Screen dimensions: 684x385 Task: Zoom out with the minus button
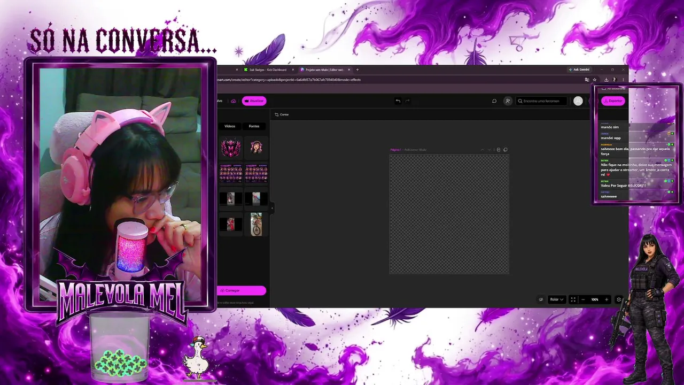583,299
